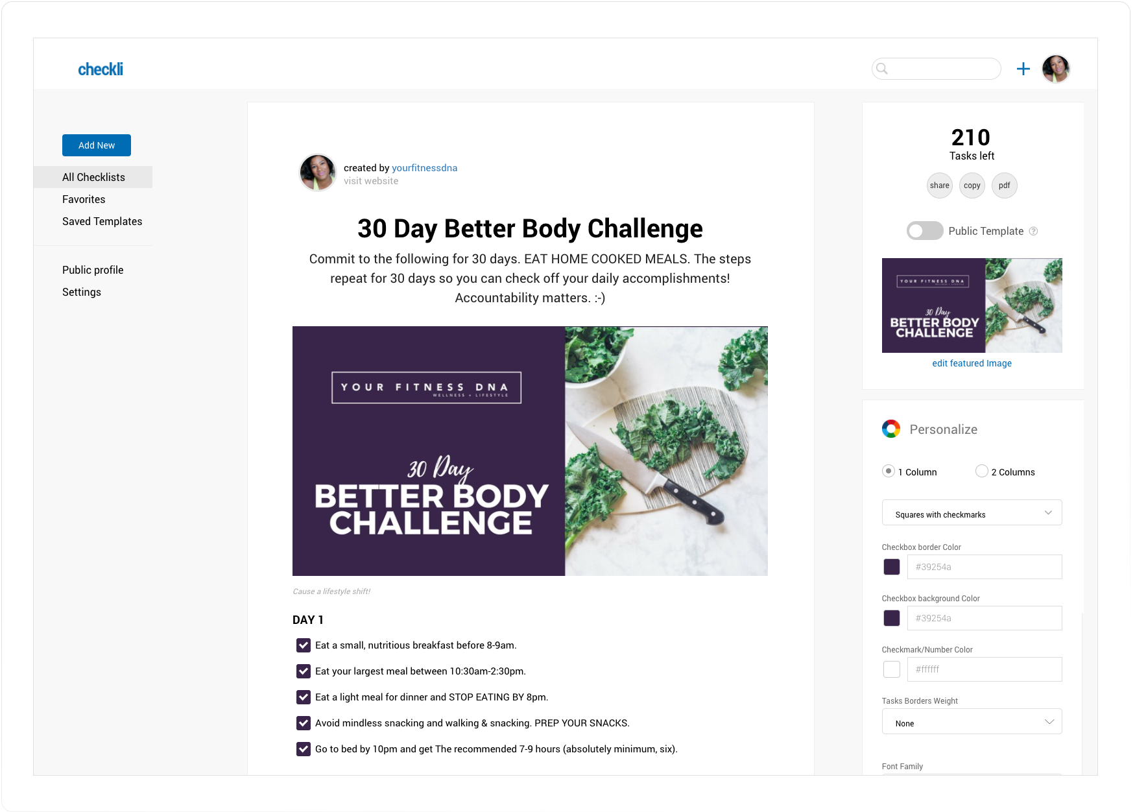Click the search magnifier icon
This screenshot has width=1135, height=812.
[882, 69]
